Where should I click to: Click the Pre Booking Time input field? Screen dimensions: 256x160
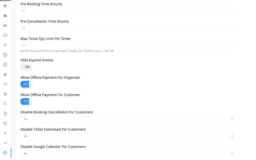point(127,10)
